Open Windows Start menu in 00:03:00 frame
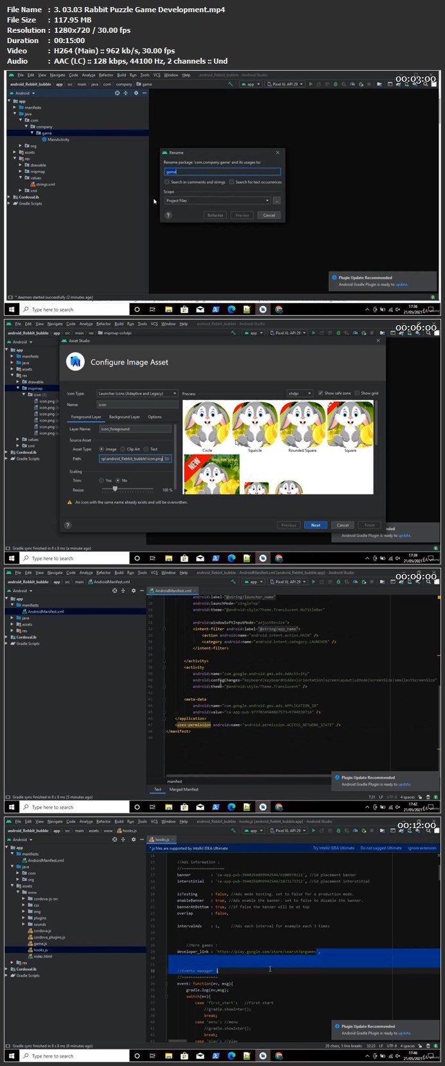This screenshot has height=1066, width=445. [x=12, y=309]
